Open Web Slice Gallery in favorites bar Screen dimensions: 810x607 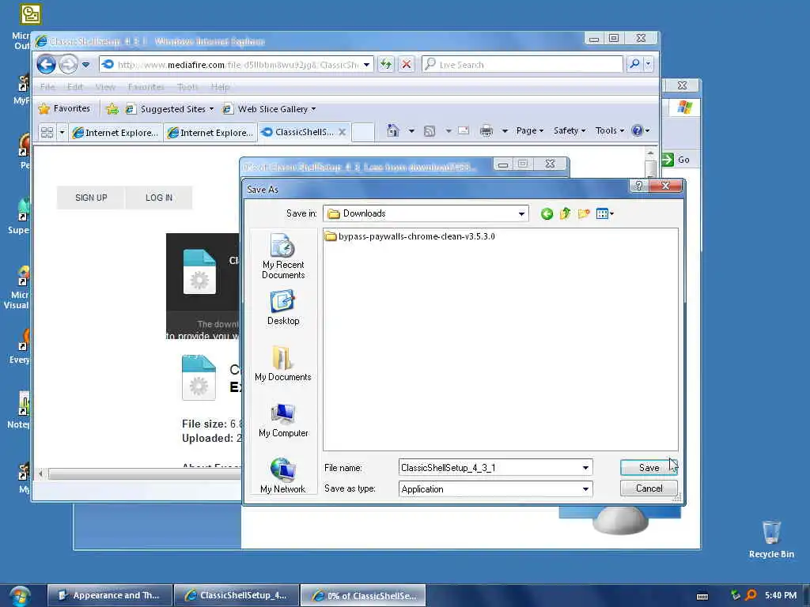(269, 109)
